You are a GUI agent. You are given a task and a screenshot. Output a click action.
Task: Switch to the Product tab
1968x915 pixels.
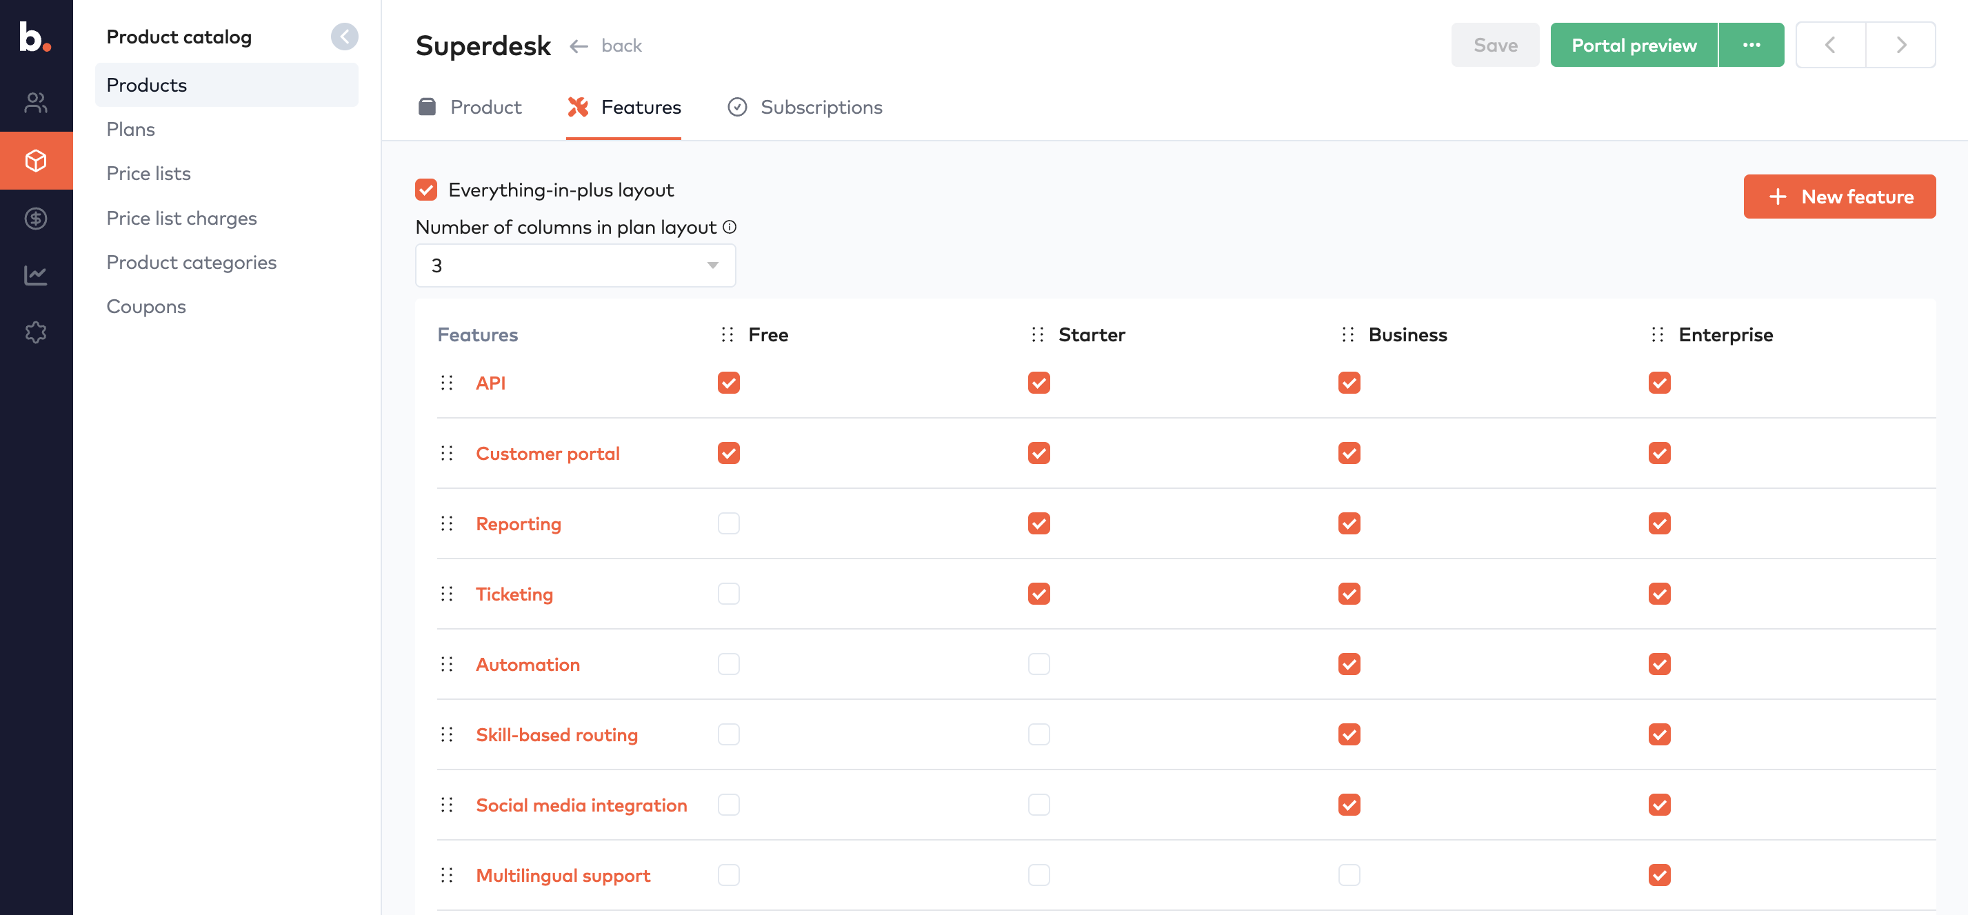(470, 107)
